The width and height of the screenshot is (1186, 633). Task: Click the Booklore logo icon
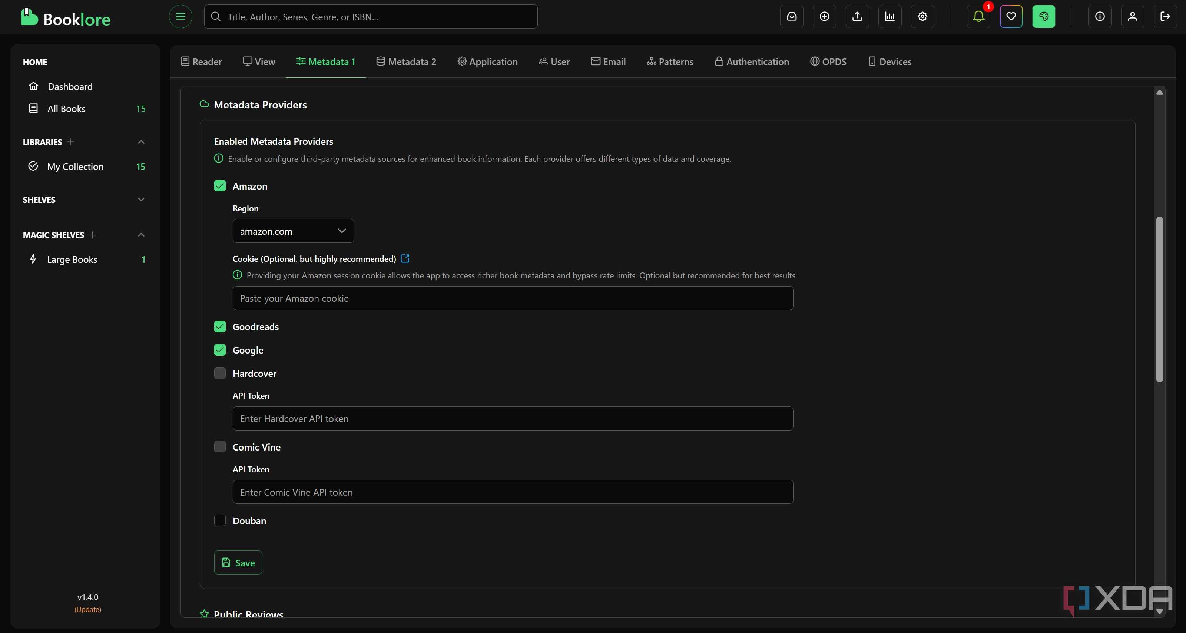click(29, 17)
